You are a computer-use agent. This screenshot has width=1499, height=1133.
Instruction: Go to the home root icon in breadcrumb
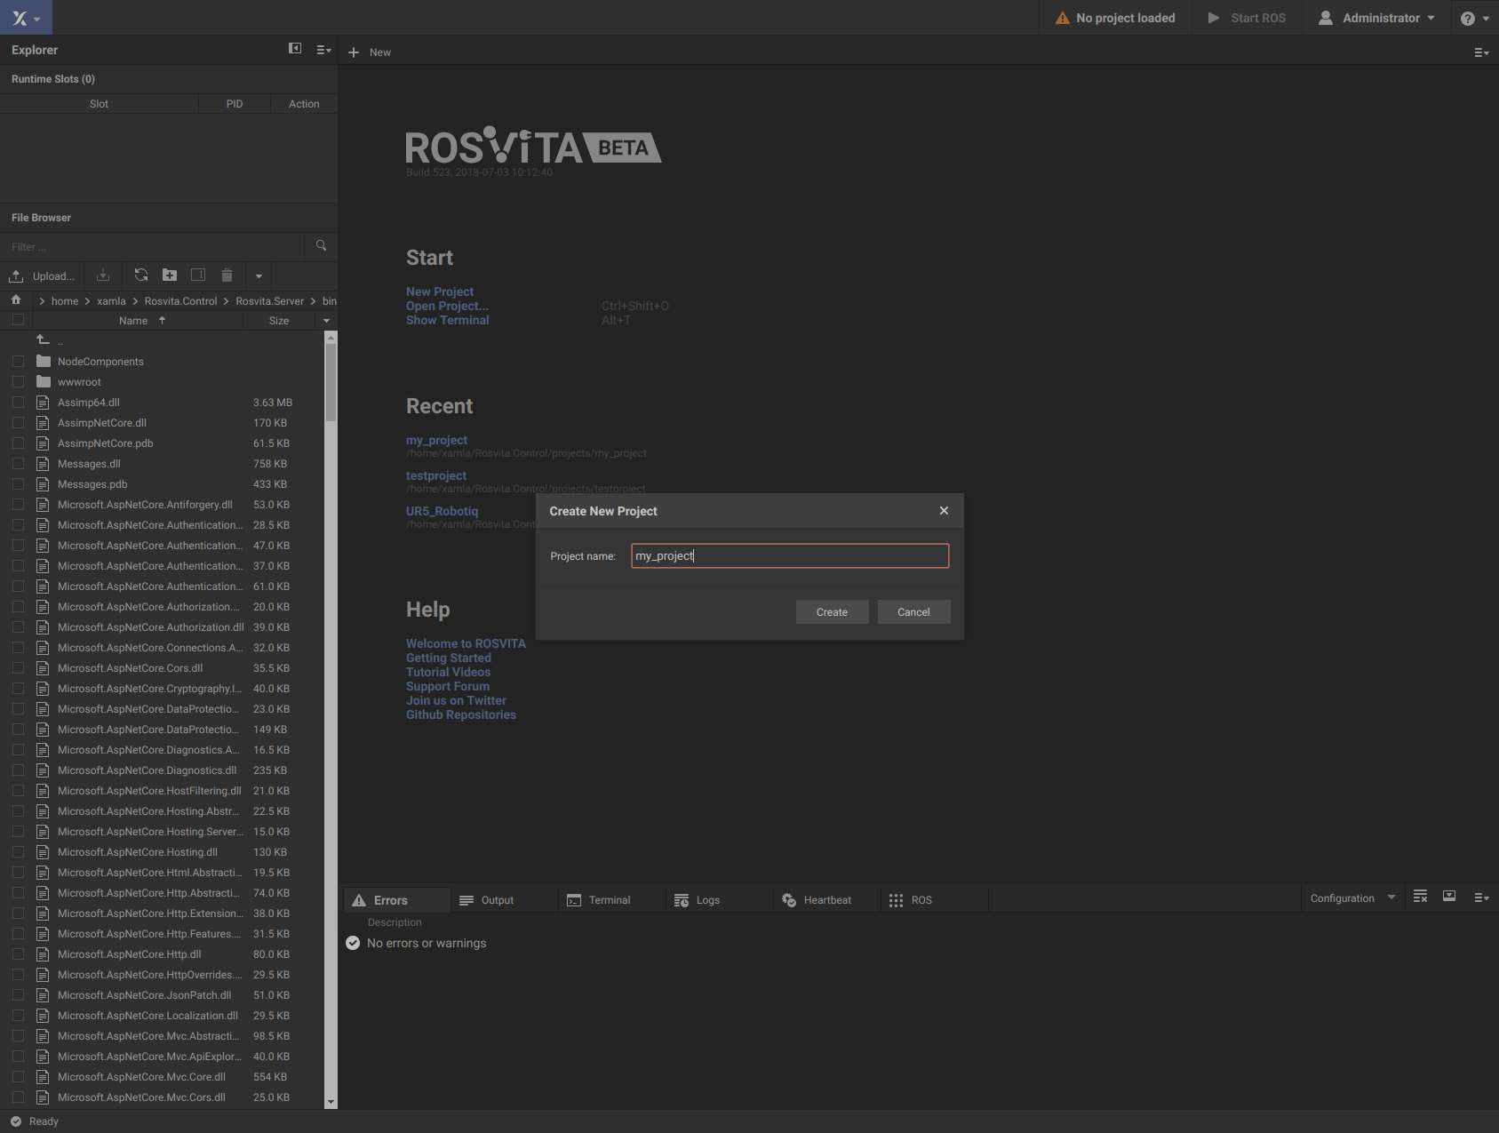[16, 300]
